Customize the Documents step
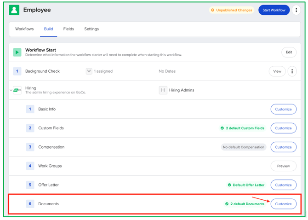 pyautogui.click(x=283, y=204)
